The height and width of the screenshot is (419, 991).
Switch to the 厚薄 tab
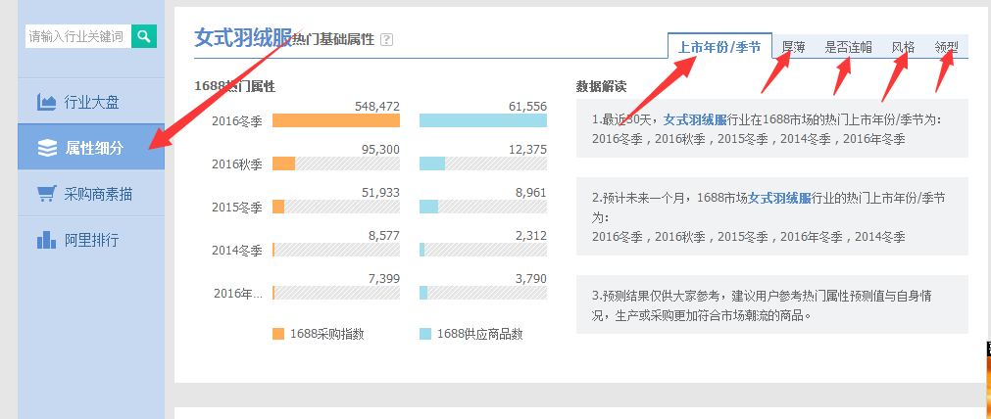tap(794, 46)
